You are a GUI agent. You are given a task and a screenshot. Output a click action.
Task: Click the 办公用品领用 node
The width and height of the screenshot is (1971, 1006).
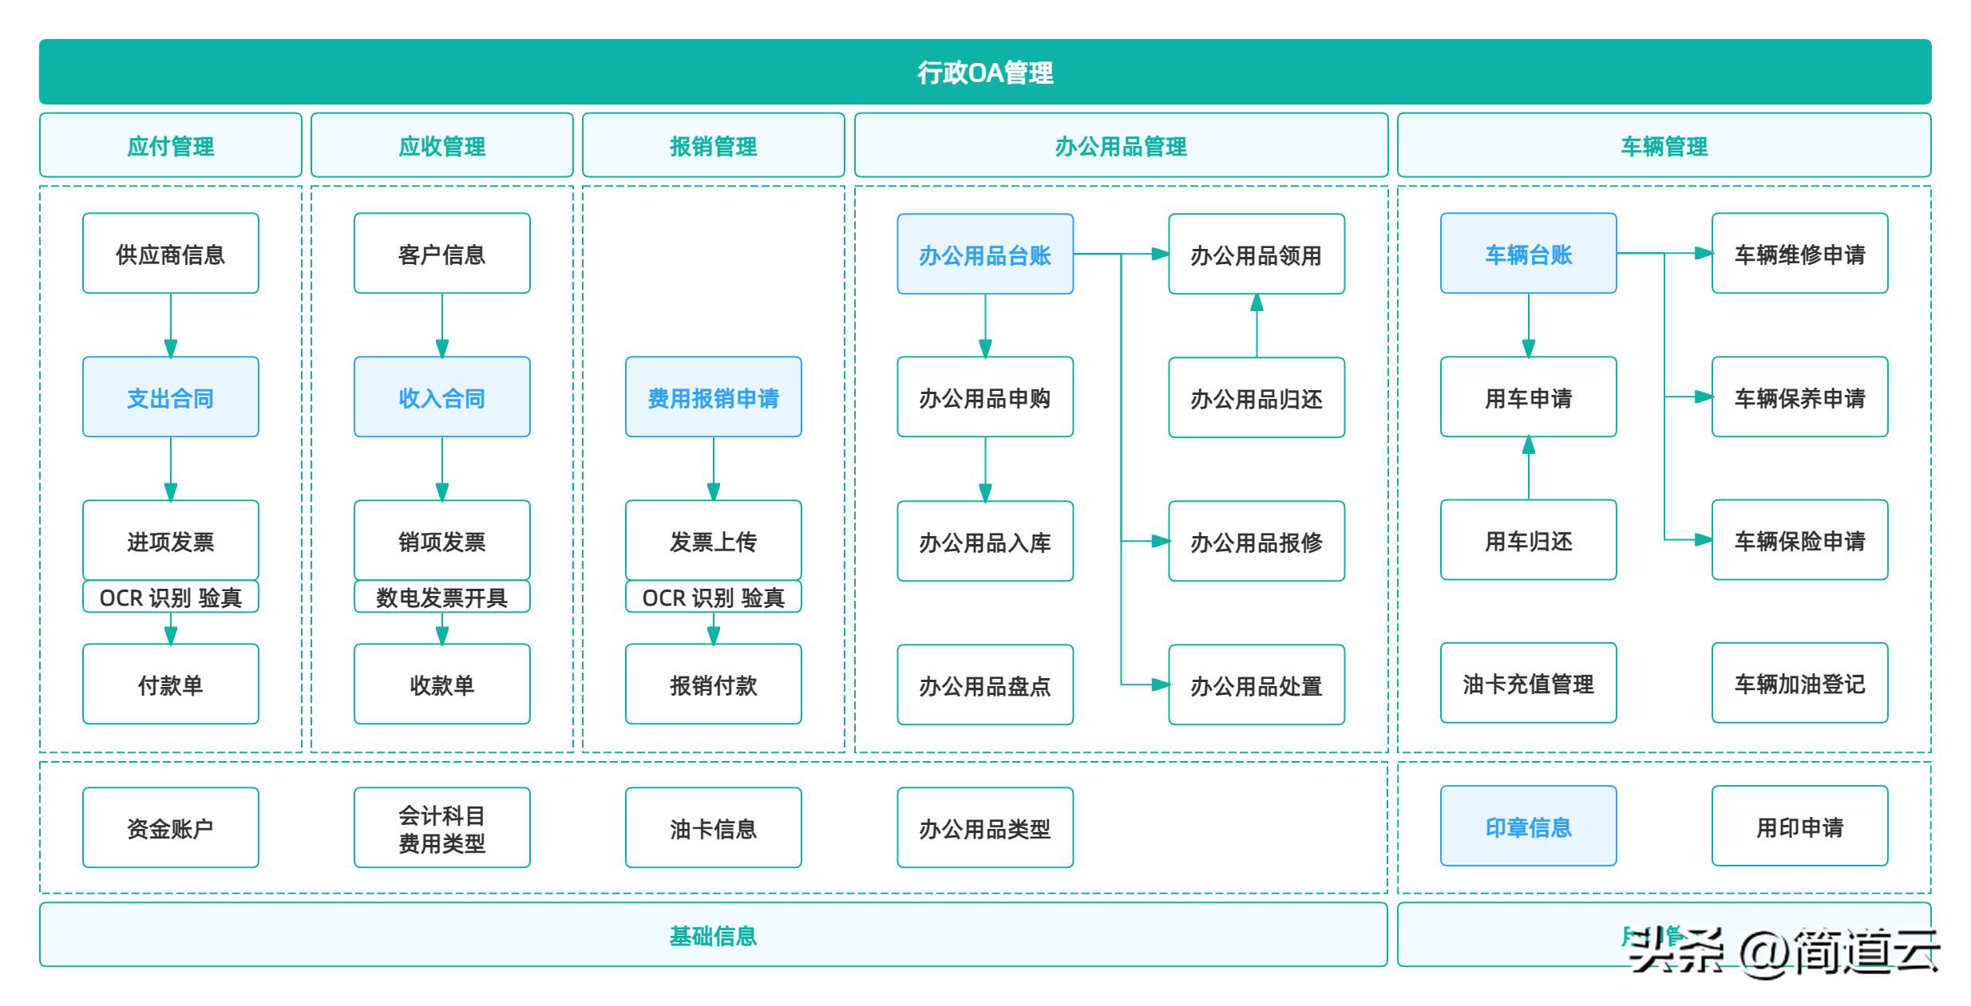pos(1256,254)
